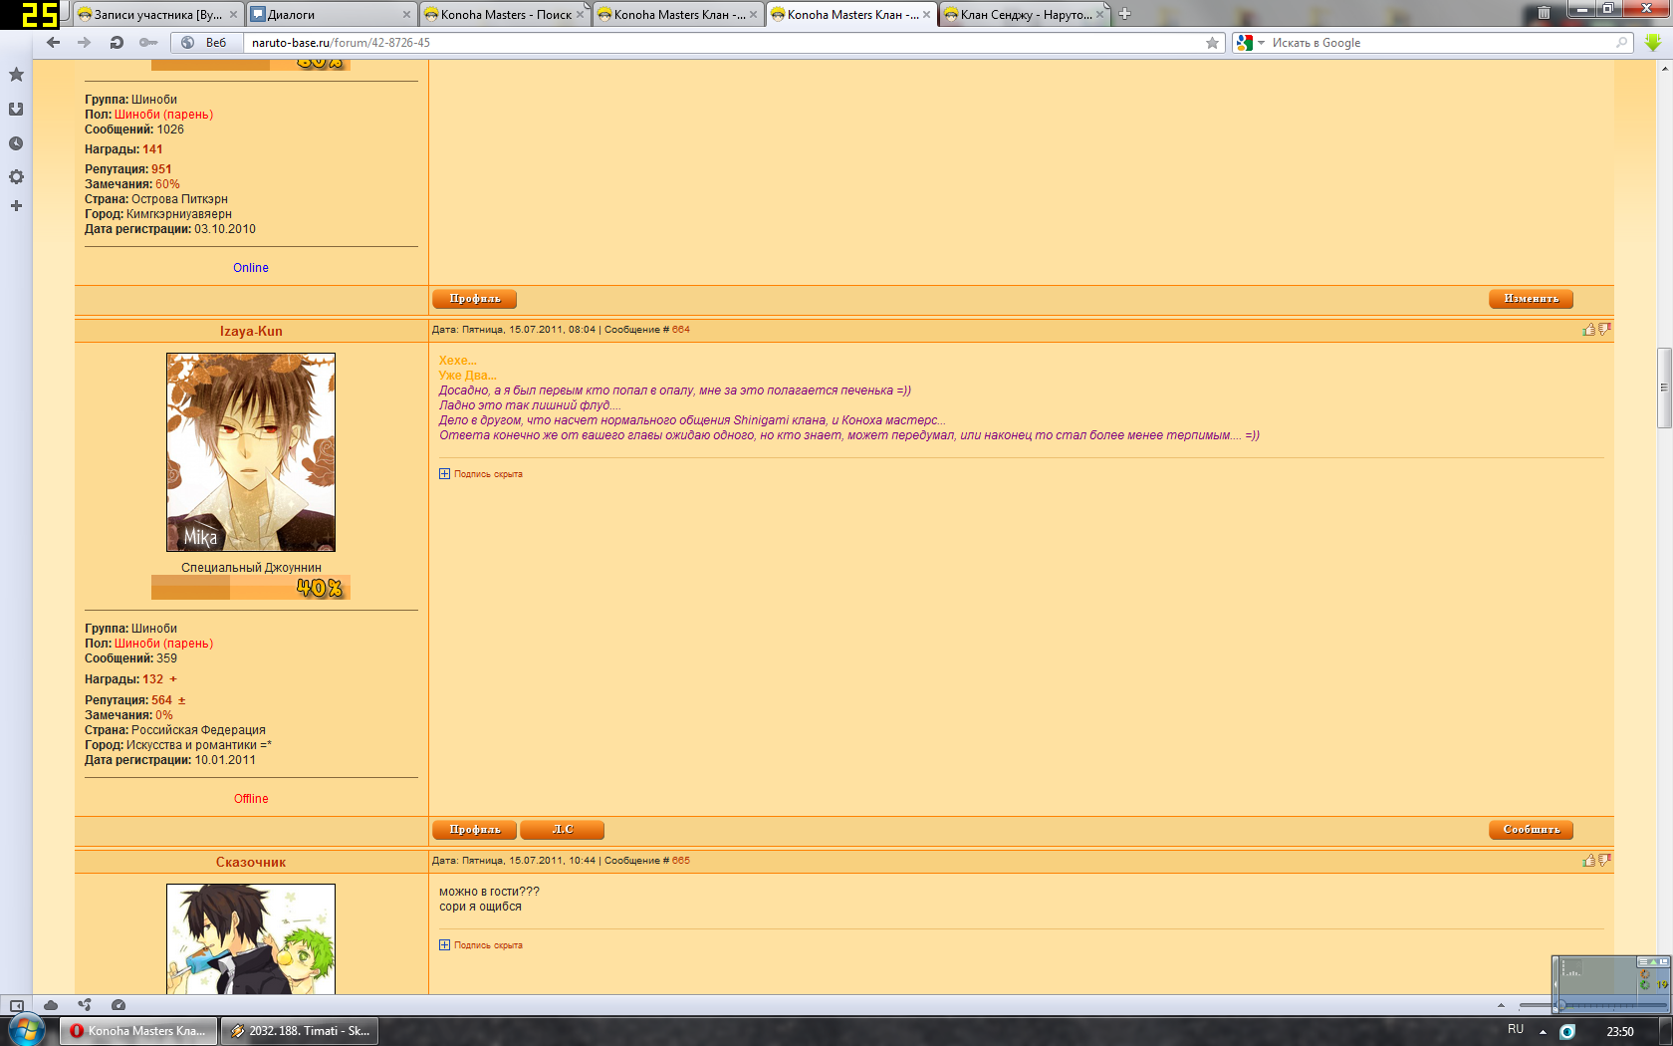The image size is (1673, 1046).
Task: Toggle the panels button in the status bar
Action: [17, 1005]
